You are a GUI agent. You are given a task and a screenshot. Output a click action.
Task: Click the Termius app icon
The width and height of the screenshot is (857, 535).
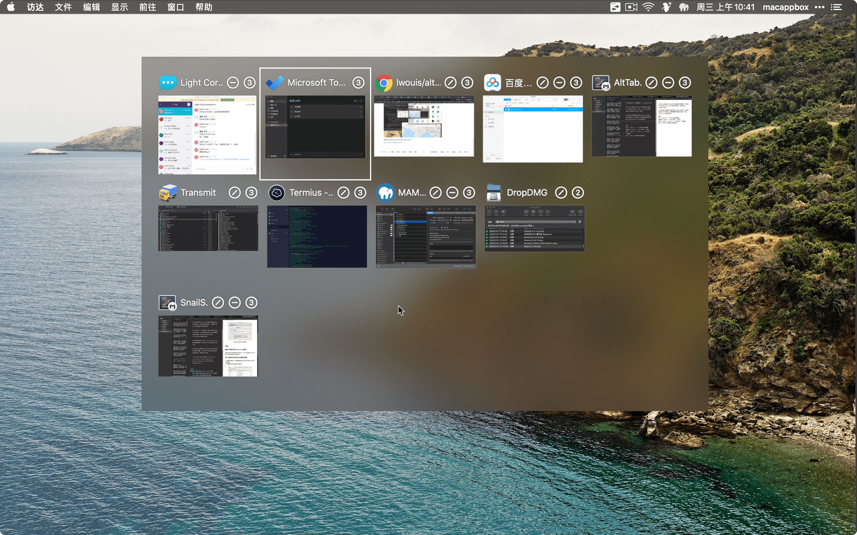(x=277, y=193)
